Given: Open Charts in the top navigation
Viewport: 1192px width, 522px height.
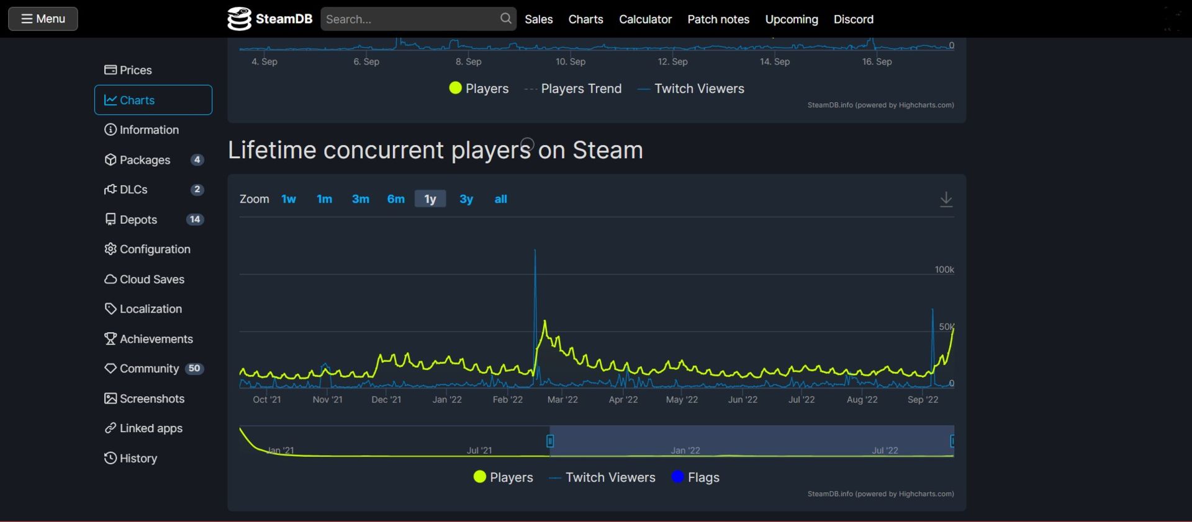Looking at the screenshot, I should [x=585, y=19].
